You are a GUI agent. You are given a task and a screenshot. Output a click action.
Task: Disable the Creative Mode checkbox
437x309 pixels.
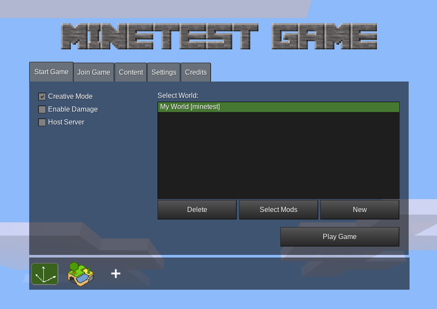point(42,97)
